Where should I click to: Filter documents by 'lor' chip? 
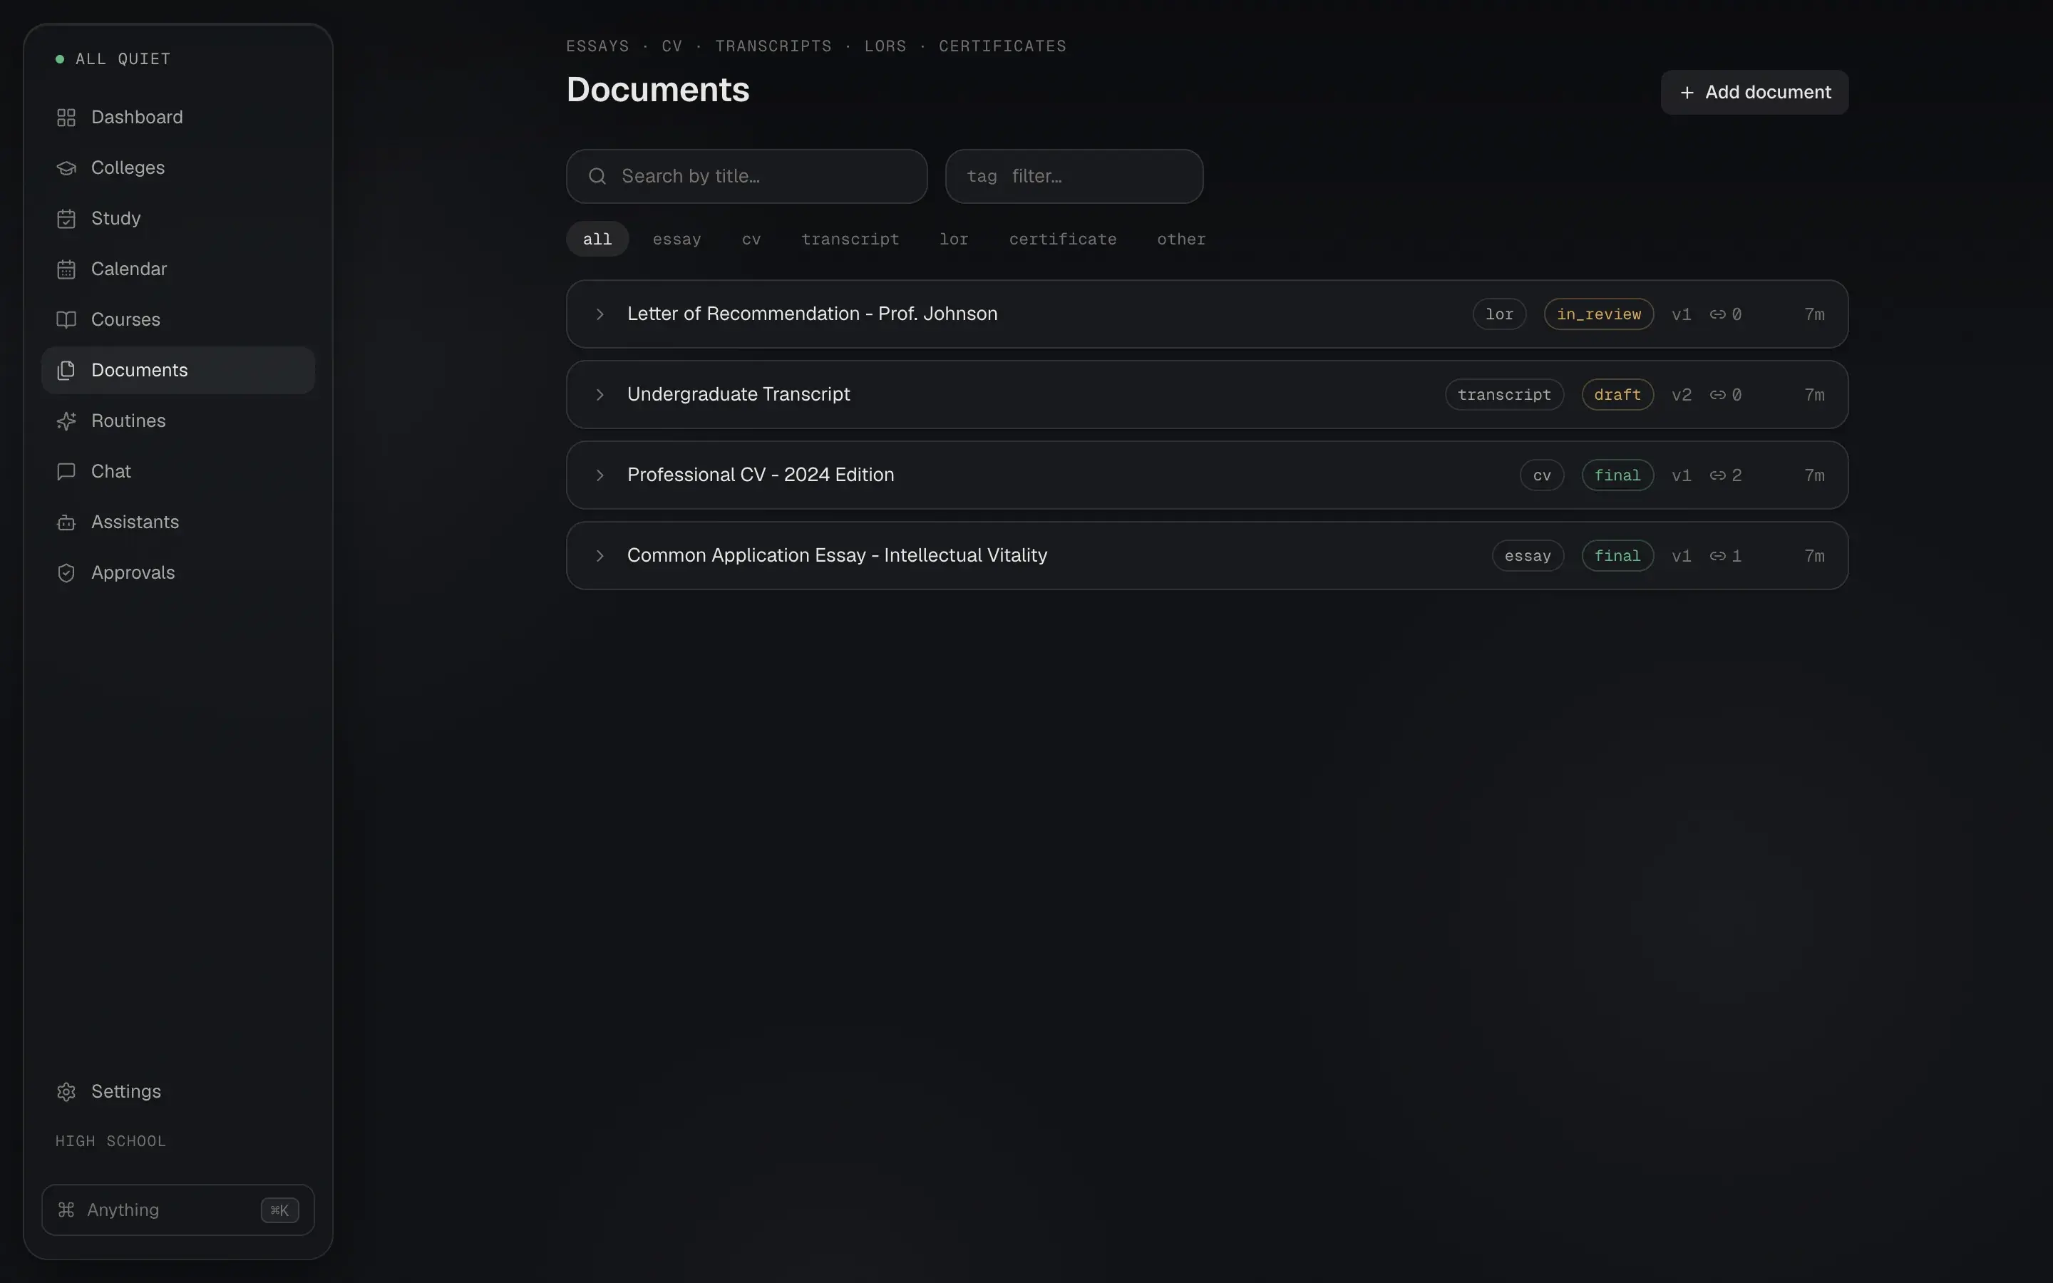(954, 239)
